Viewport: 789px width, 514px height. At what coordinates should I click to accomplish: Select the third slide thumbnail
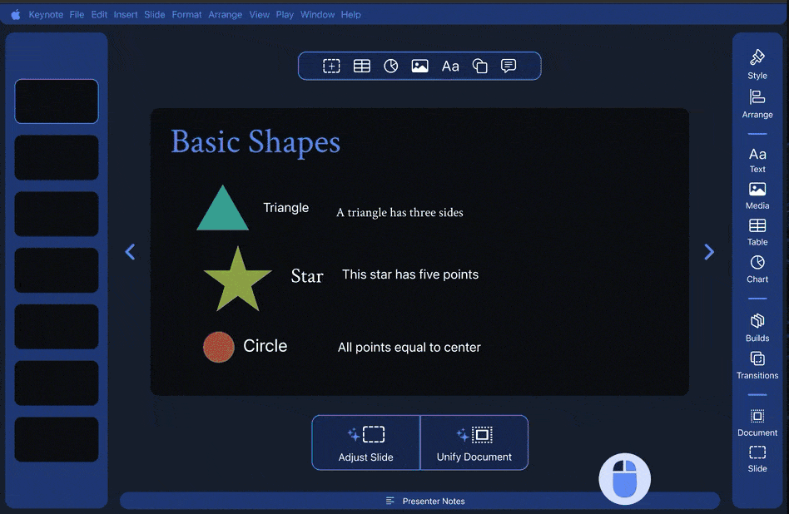click(x=57, y=214)
